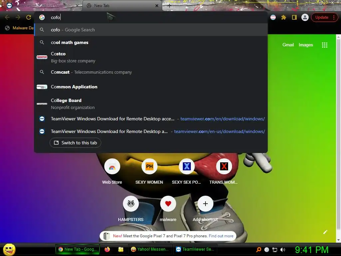Open the Malware Da... bookmark
Viewport: 341px width, 256px height.
tap(19, 28)
